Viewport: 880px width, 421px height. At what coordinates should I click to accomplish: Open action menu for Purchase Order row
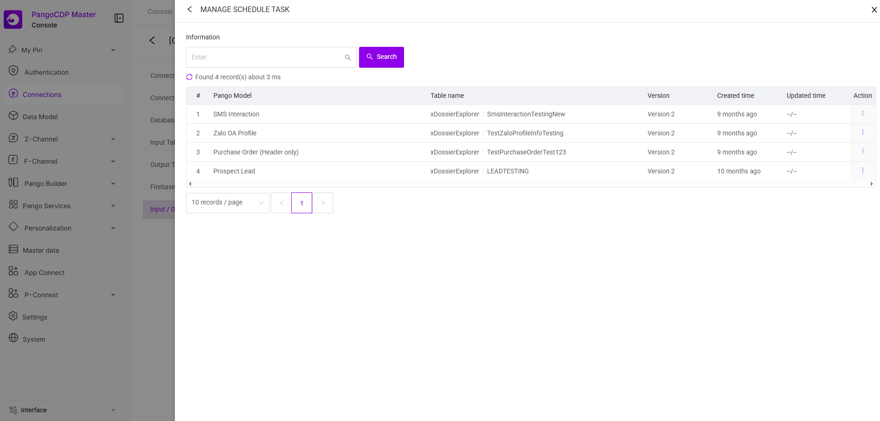click(862, 152)
